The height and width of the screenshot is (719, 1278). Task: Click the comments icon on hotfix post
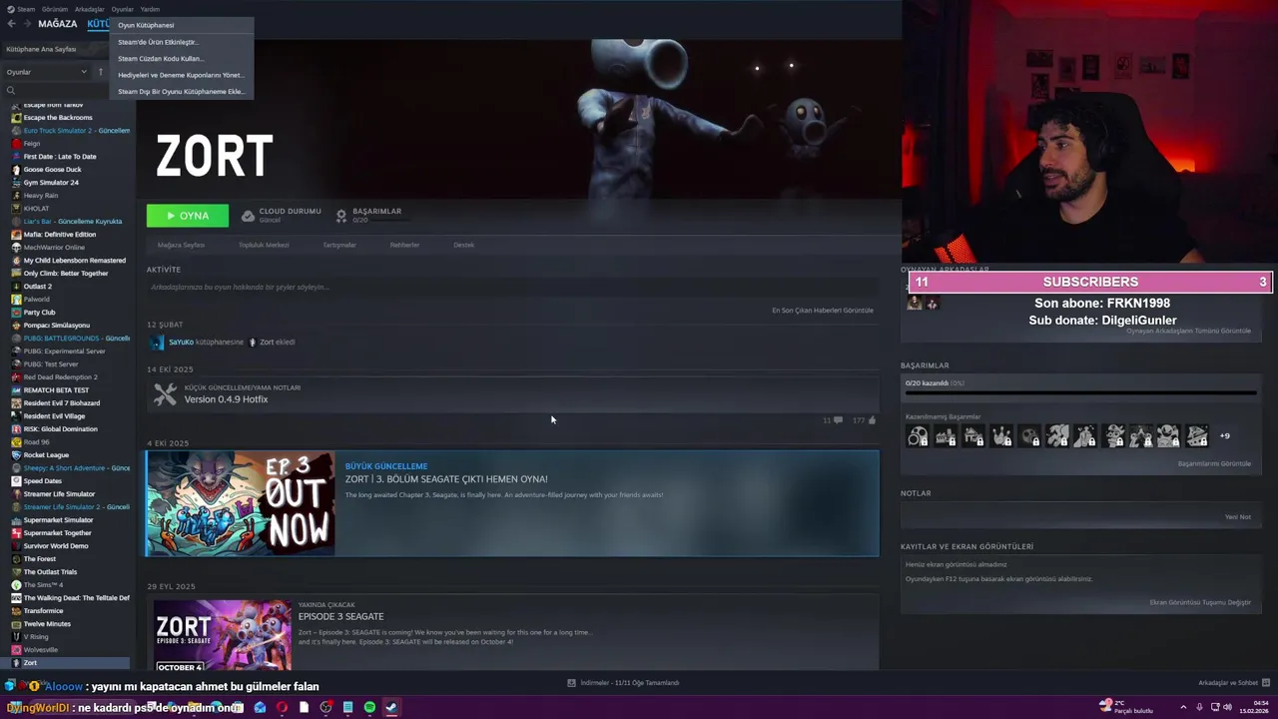point(838,420)
